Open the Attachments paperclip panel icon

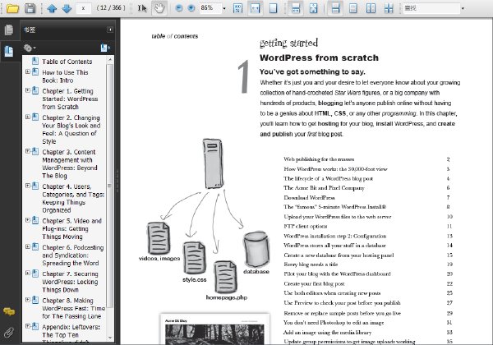[x=9, y=332]
